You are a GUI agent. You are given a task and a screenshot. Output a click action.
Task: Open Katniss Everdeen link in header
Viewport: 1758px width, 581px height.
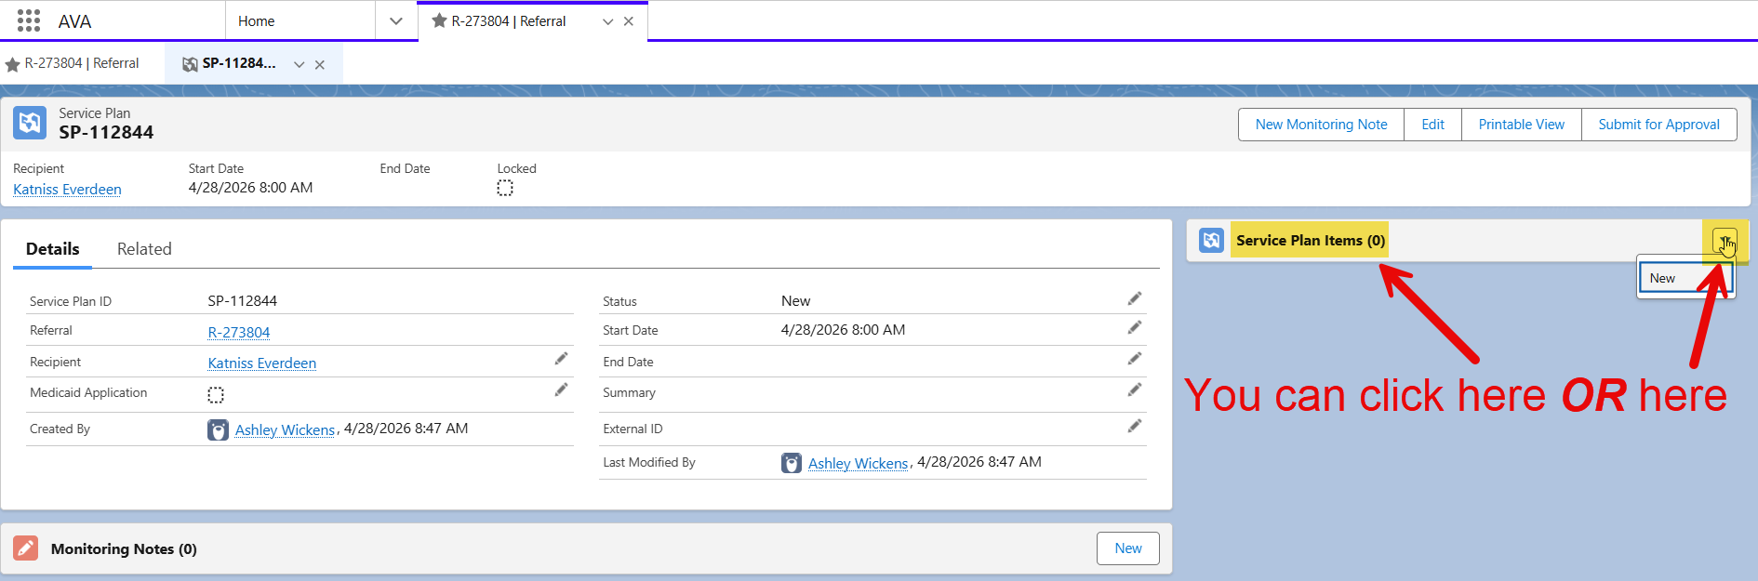(x=67, y=190)
